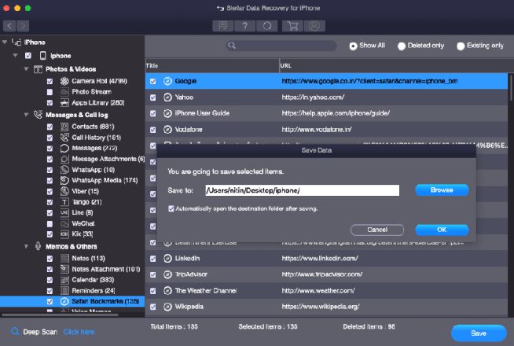Select the Existing only radio button
The height and width of the screenshot is (346, 514).
(x=461, y=46)
